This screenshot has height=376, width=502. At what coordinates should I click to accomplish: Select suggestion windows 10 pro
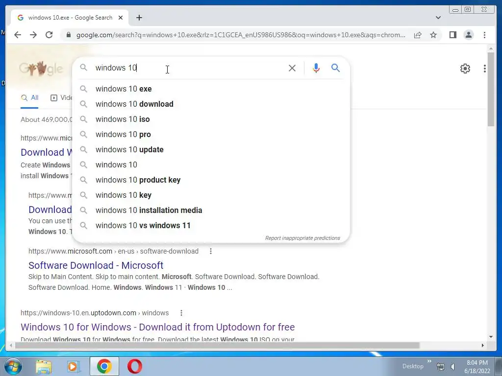coord(211,134)
